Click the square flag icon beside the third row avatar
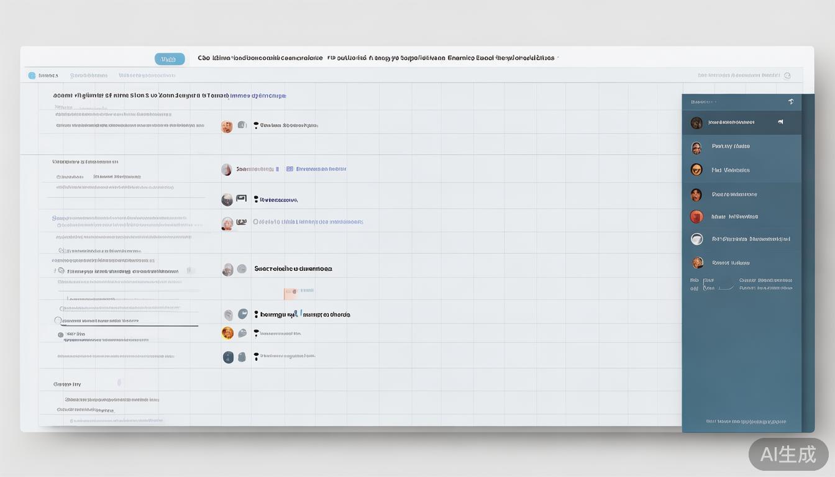The height and width of the screenshot is (477, 835). click(242, 199)
